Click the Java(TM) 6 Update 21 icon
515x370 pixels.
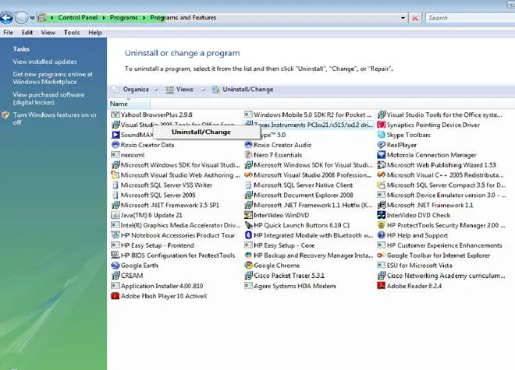tap(115, 215)
